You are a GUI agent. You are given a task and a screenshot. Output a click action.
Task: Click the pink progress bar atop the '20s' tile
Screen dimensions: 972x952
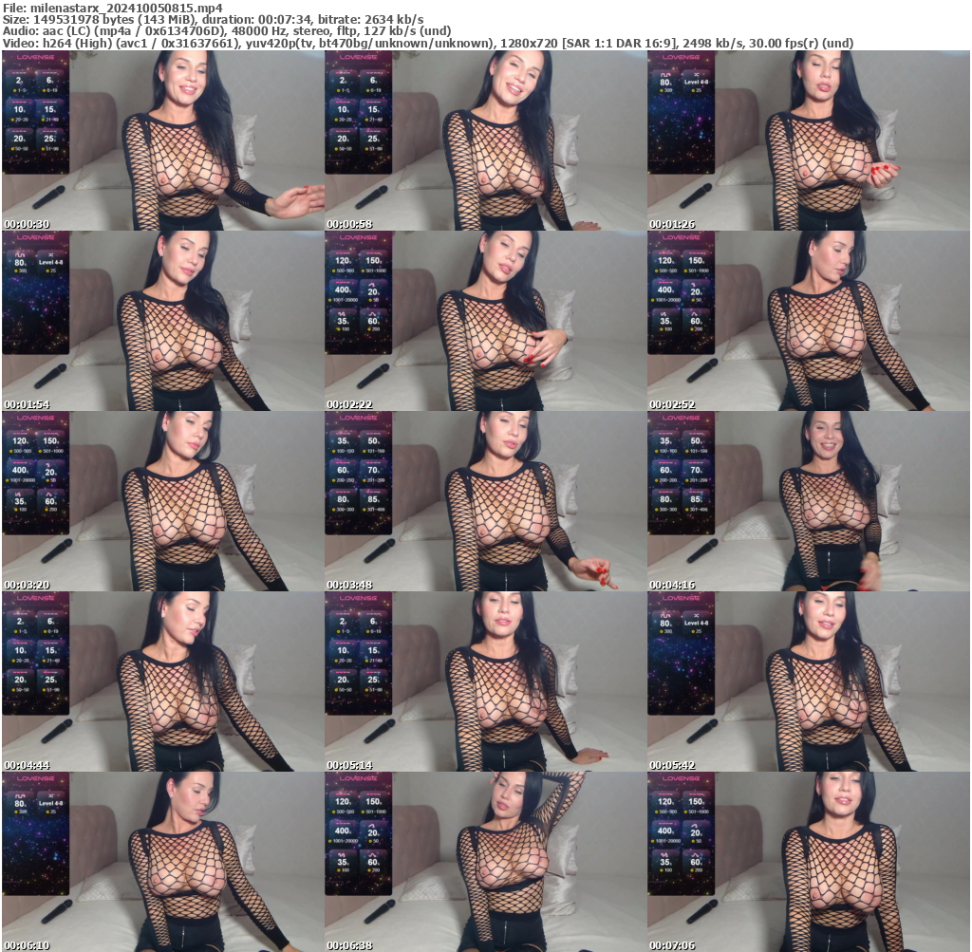[19, 131]
